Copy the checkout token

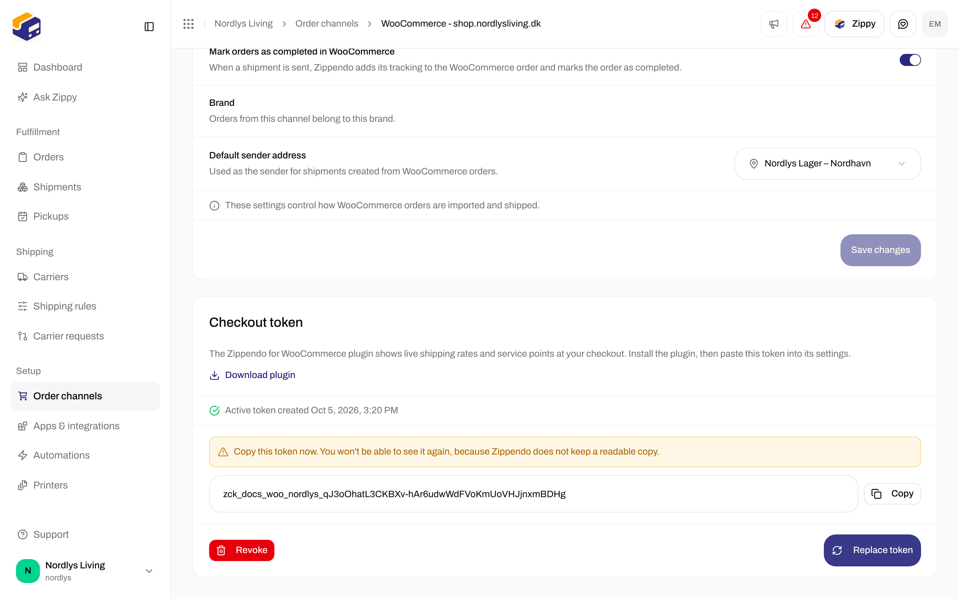point(892,494)
